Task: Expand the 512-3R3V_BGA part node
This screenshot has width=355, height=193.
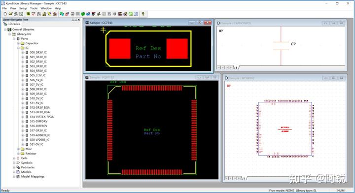Action: (23, 107)
